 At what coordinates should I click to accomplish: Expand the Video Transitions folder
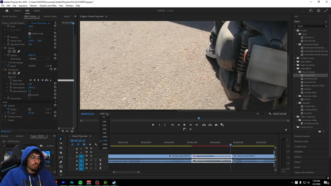click(x=295, y=117)
